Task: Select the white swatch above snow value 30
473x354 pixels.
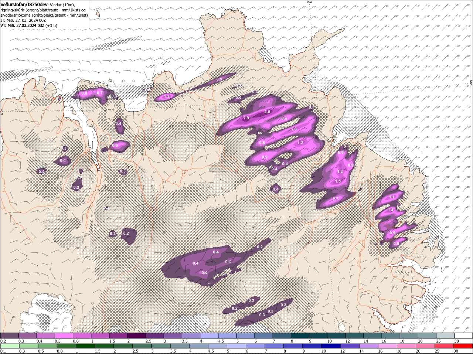Action: click(x=464, y=336)
